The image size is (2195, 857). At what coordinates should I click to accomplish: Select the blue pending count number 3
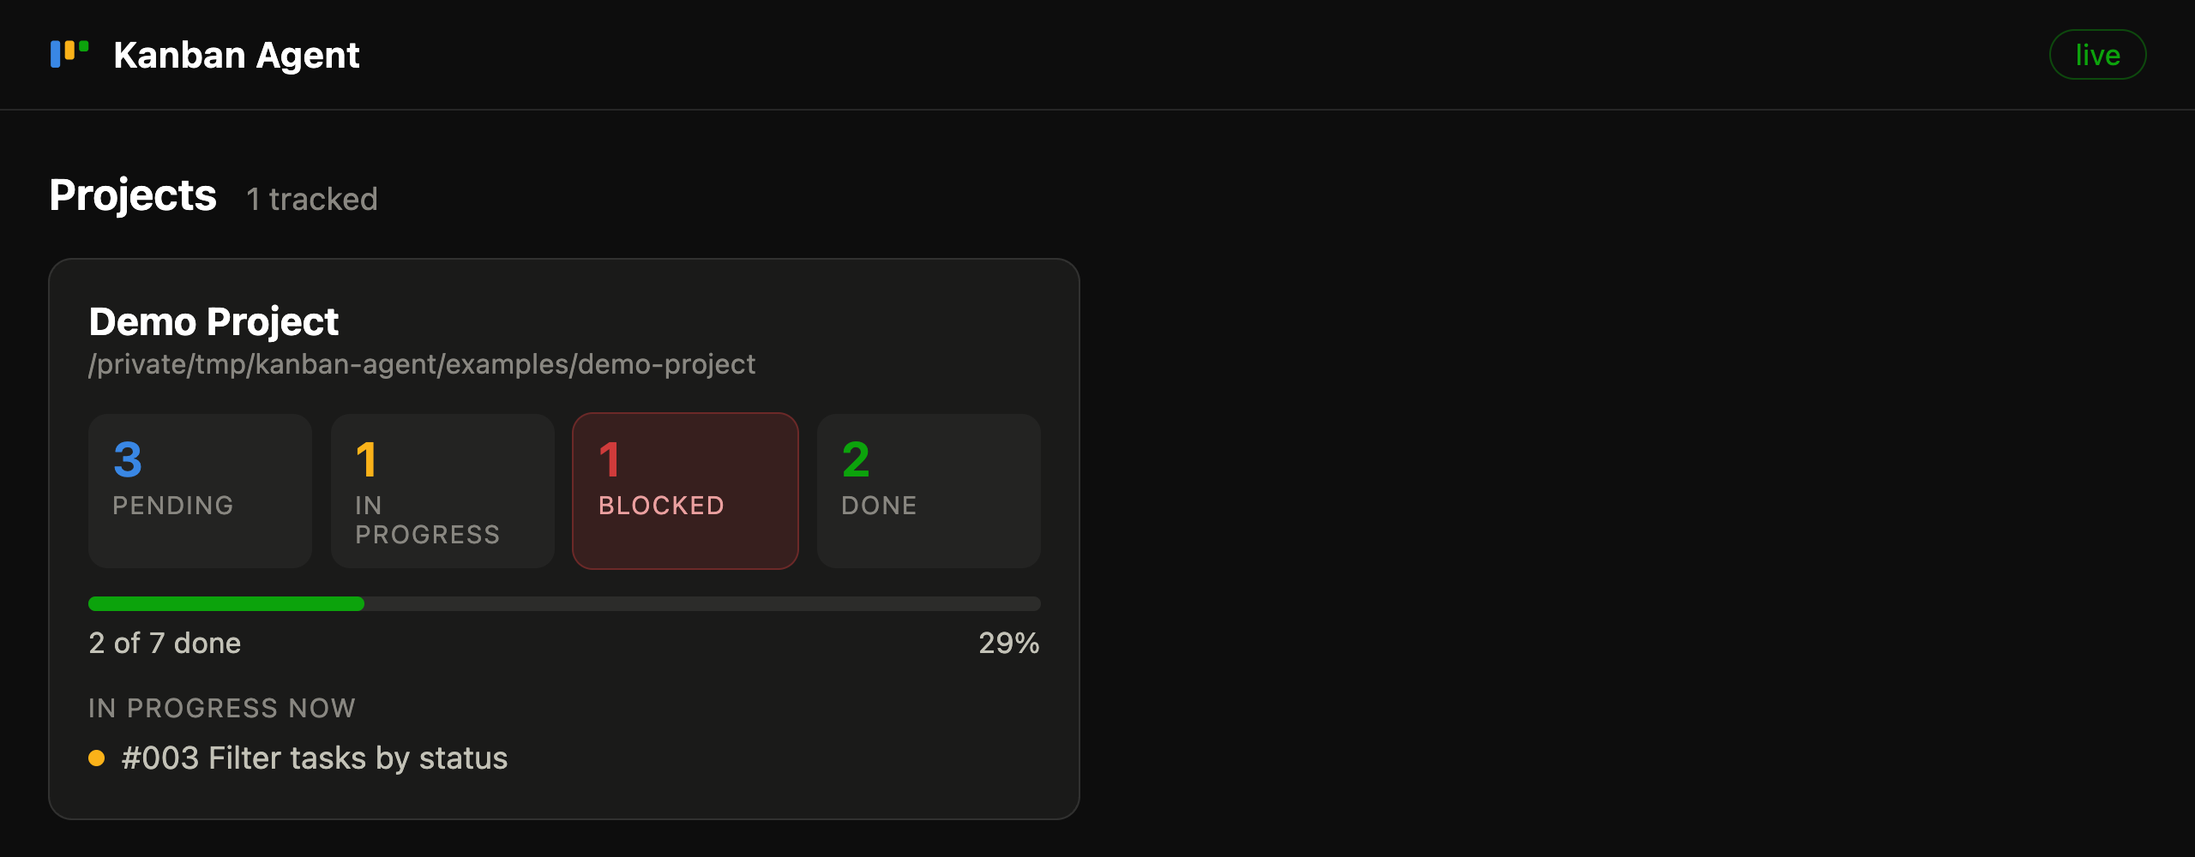[x=128, y=460]
